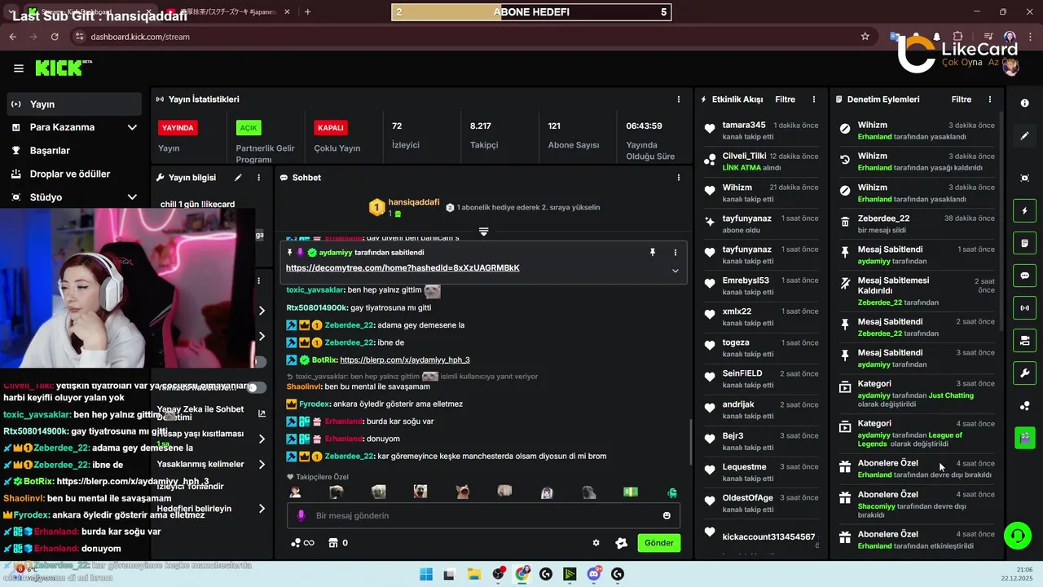Viewport: 1043px width, 587px height.
Task: Open Filtre in Denetim Eylemleri
Action: (x=962, y=99)
